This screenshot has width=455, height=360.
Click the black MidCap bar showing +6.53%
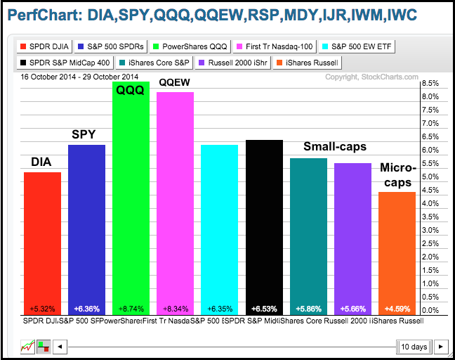[264, 225]
